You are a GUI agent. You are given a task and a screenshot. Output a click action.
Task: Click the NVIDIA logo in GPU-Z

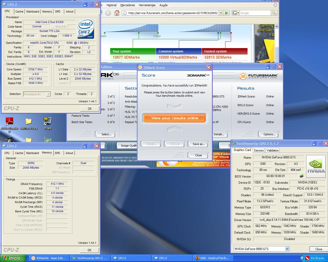click(316, 167)
